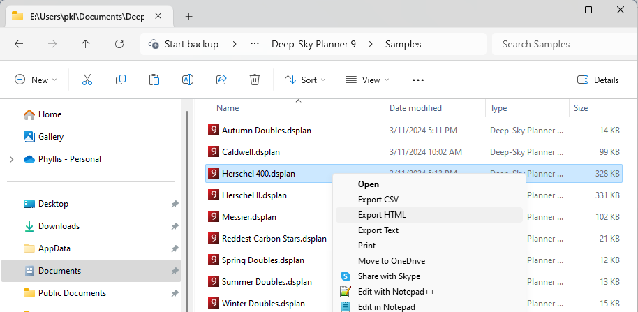Viewport: 638px width, 312px height.
Task: Select Edit with Notepad++ menu entry
Action: (396, 292)
